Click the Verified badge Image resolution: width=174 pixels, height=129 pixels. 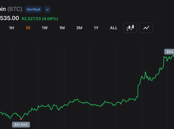[33, 10]
